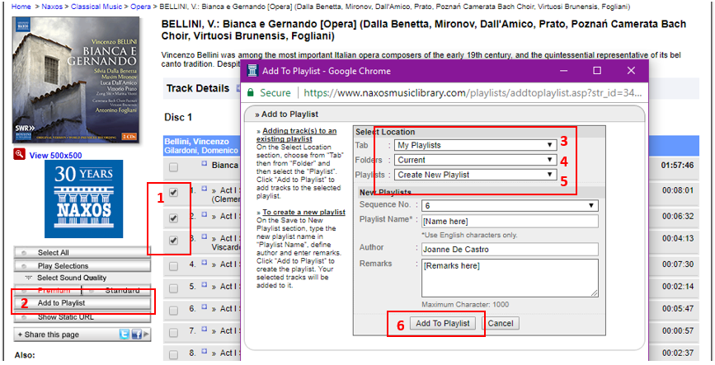Check track 4 checkbox
Screen dimensions: 715x365
click(173, 267)
